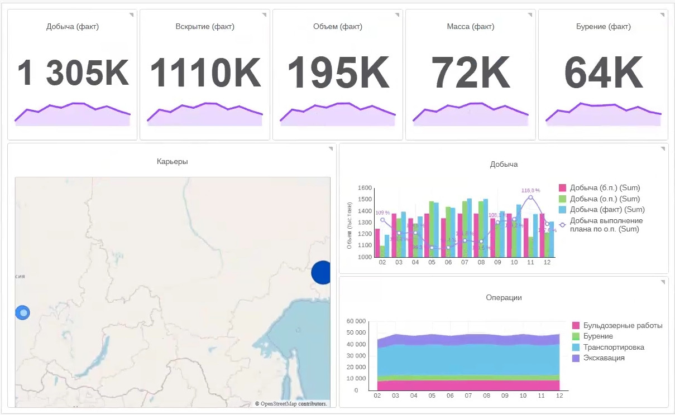Click the Вскрытие (факт) card title

click(x=205, y=26)
